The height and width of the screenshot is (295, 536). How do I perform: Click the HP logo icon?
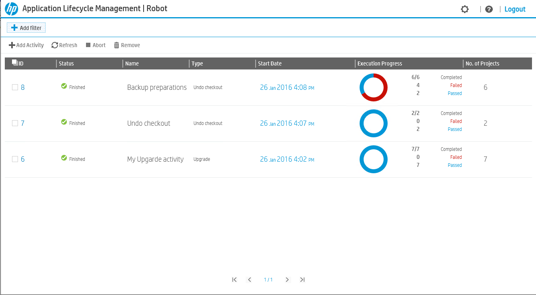[x=12, y=9]
